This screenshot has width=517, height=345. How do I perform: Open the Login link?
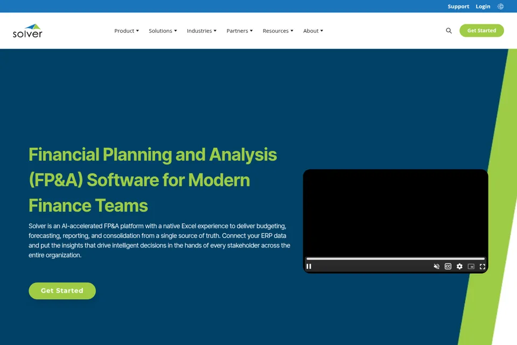click(483, 6)
